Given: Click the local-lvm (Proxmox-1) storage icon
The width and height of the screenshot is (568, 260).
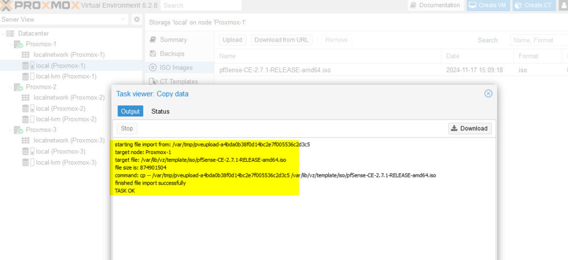Looking at the screenshot, I should click(28, 77).
